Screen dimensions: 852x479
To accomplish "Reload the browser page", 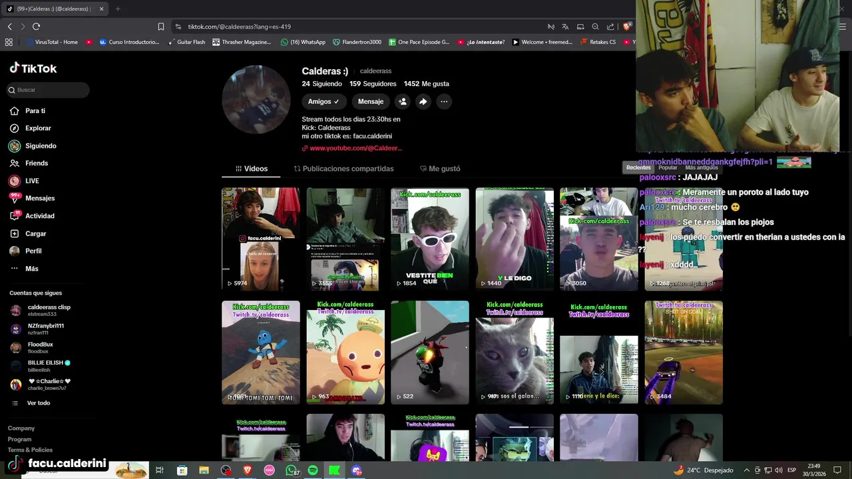I will (x=36, y=27).
